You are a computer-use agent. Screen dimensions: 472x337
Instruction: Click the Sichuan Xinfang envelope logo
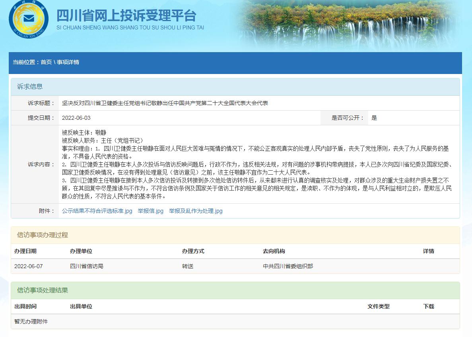pos(29,19)
